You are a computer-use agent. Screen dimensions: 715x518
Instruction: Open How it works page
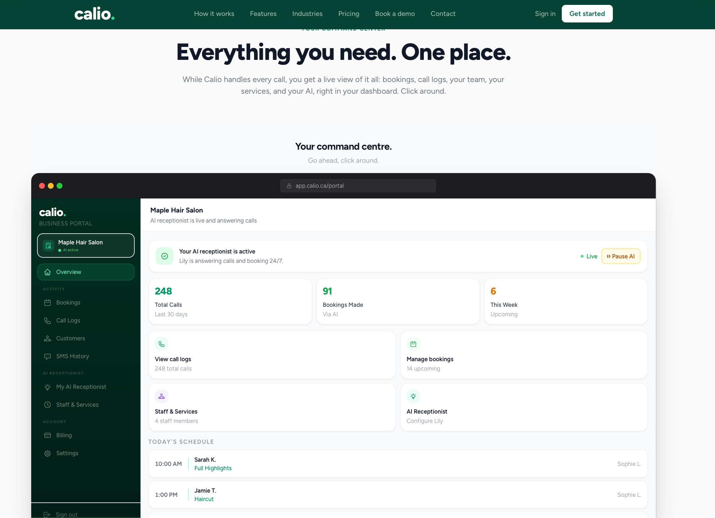pos(214,14)
